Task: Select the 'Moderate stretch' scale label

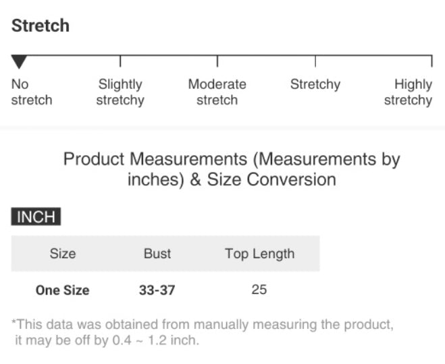Action: [x=217, y=92]
